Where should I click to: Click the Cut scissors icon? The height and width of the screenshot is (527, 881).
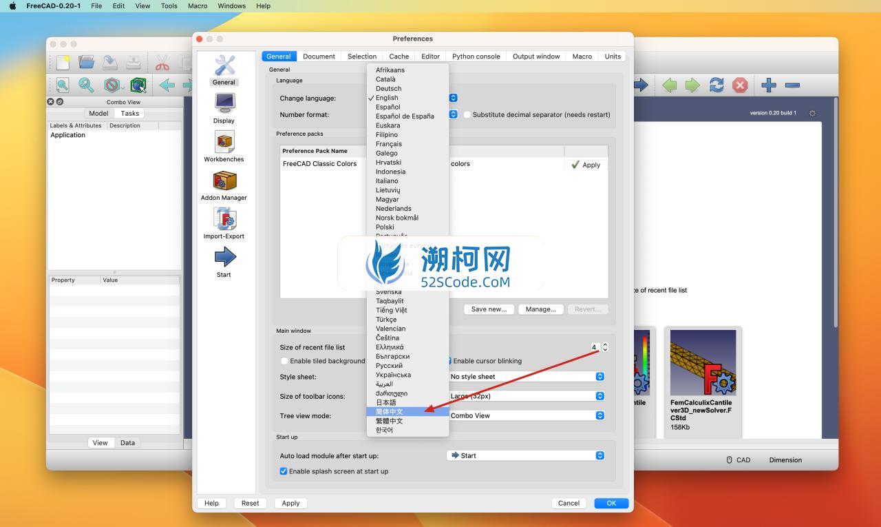(162, 63)
